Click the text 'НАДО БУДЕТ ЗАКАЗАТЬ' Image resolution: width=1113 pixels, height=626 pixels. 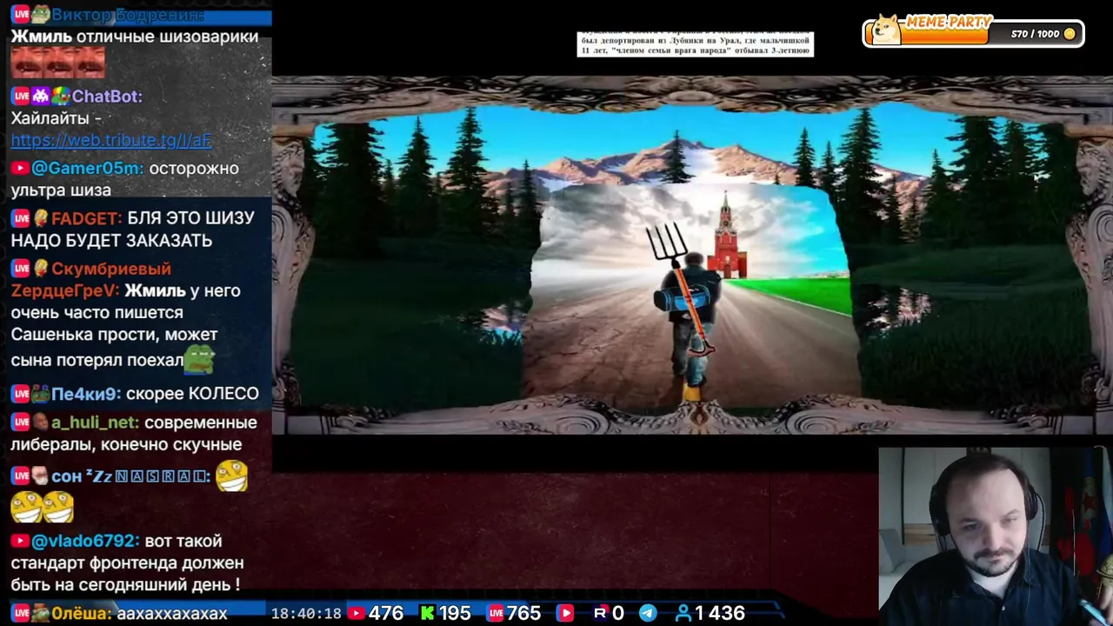click(x=111, y=241)
